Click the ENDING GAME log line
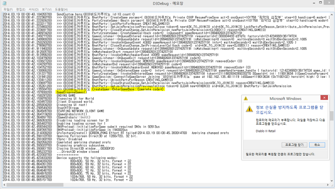Image resolution: width=335 pixels, height=189 pixels. coord(66,95)
